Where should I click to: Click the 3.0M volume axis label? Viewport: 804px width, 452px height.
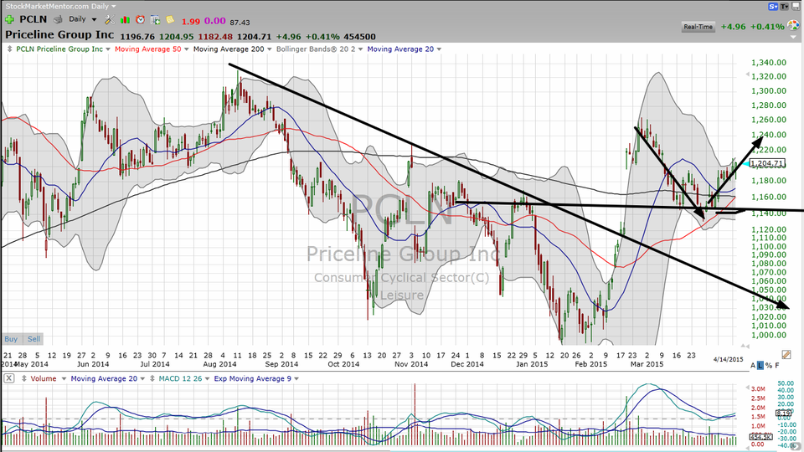(x=759, y=389)
